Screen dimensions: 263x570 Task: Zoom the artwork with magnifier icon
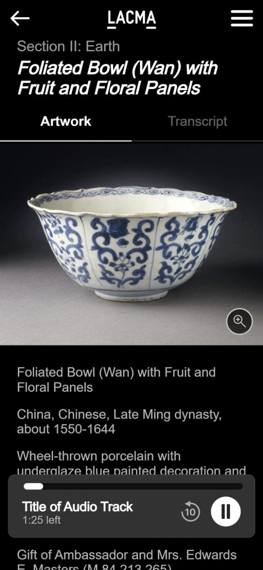pos(239,321)
